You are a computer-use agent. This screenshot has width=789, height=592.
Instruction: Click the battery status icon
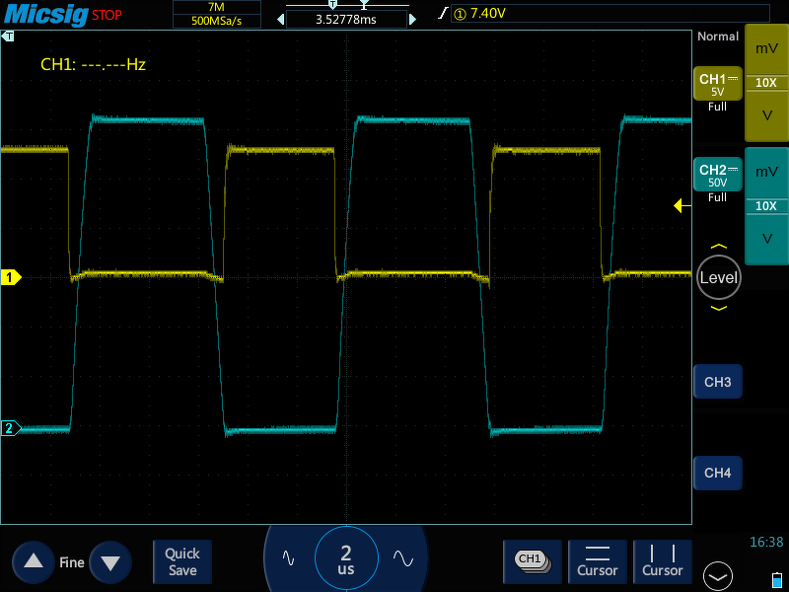click(777, 578)
